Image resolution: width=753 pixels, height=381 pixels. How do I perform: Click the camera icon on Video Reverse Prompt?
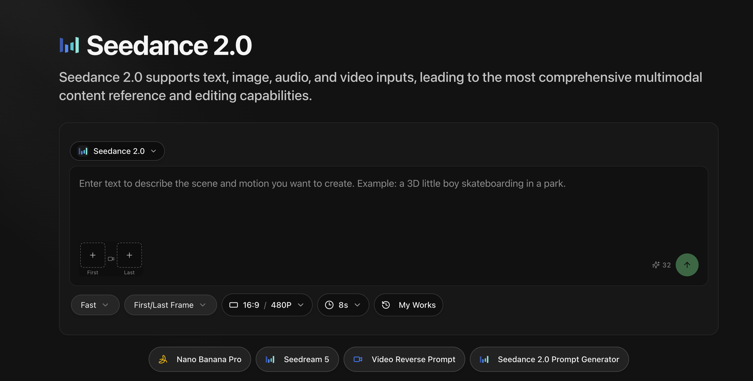coord(358,359)
